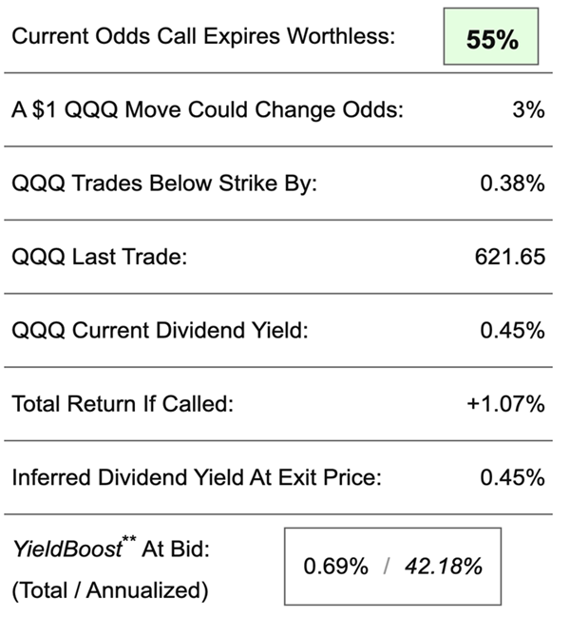Screen dimensions: 570x617
Task: Select the "A $1 QQQ Move Could Change Odds" label
Action: coord(207,110)
